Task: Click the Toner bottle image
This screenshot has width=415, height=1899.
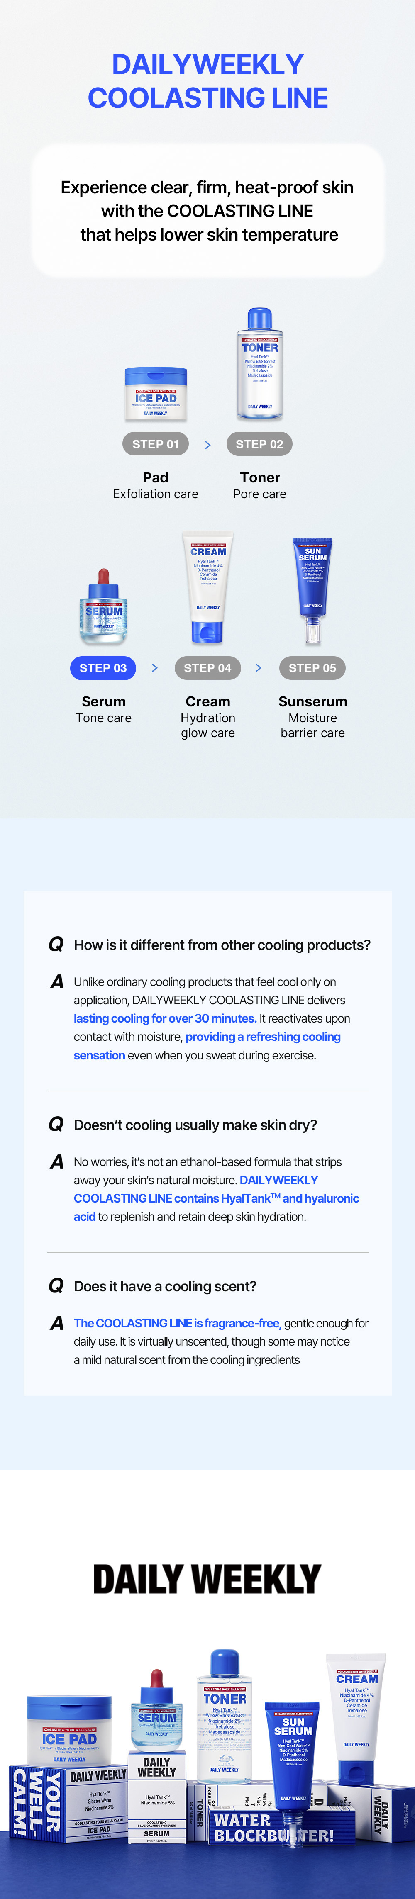Action: [x=259, y=363]
